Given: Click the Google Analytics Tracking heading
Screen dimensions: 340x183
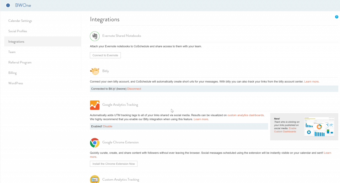Looking at the screenshot, I should (120, 105).
